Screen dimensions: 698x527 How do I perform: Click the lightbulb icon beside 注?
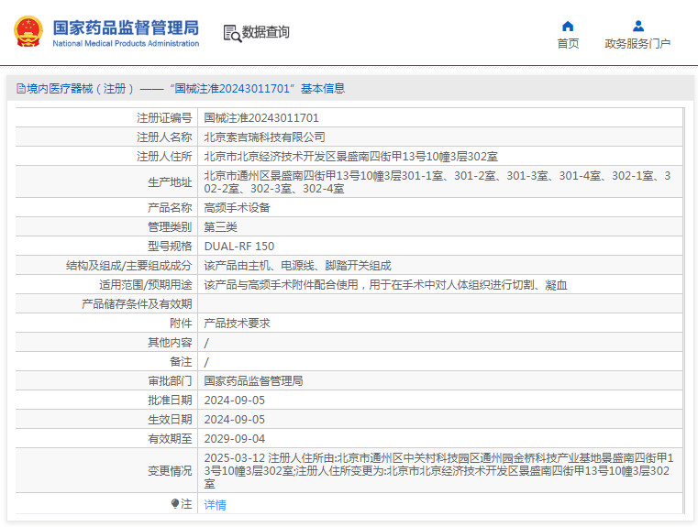click(x=175, y=503)
